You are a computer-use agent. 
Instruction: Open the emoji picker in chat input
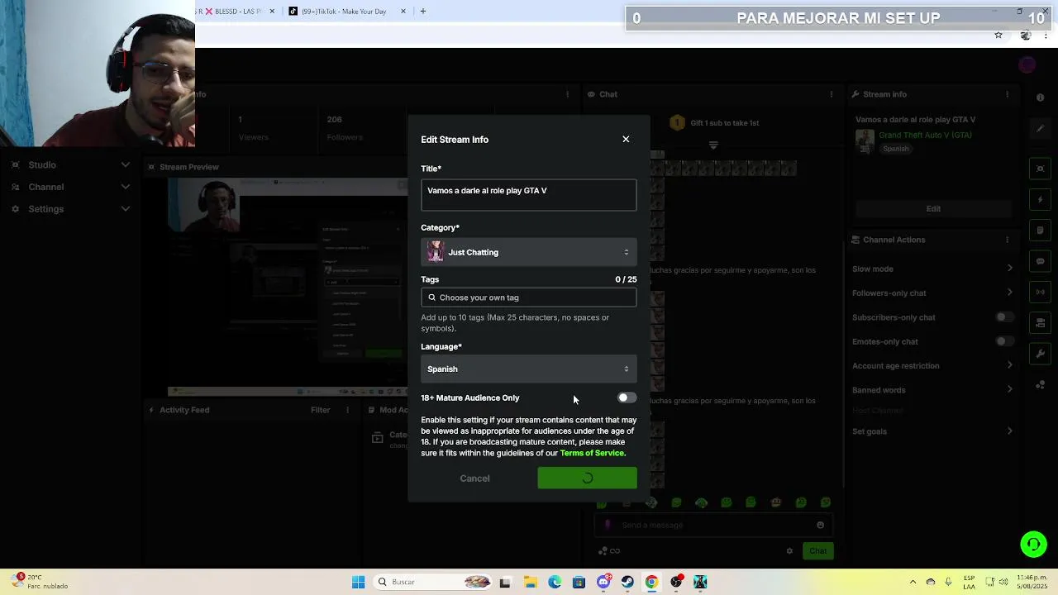pos(820,525)
